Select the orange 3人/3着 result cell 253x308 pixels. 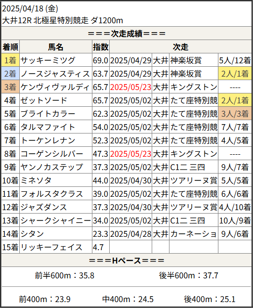[x=235, y=114]
